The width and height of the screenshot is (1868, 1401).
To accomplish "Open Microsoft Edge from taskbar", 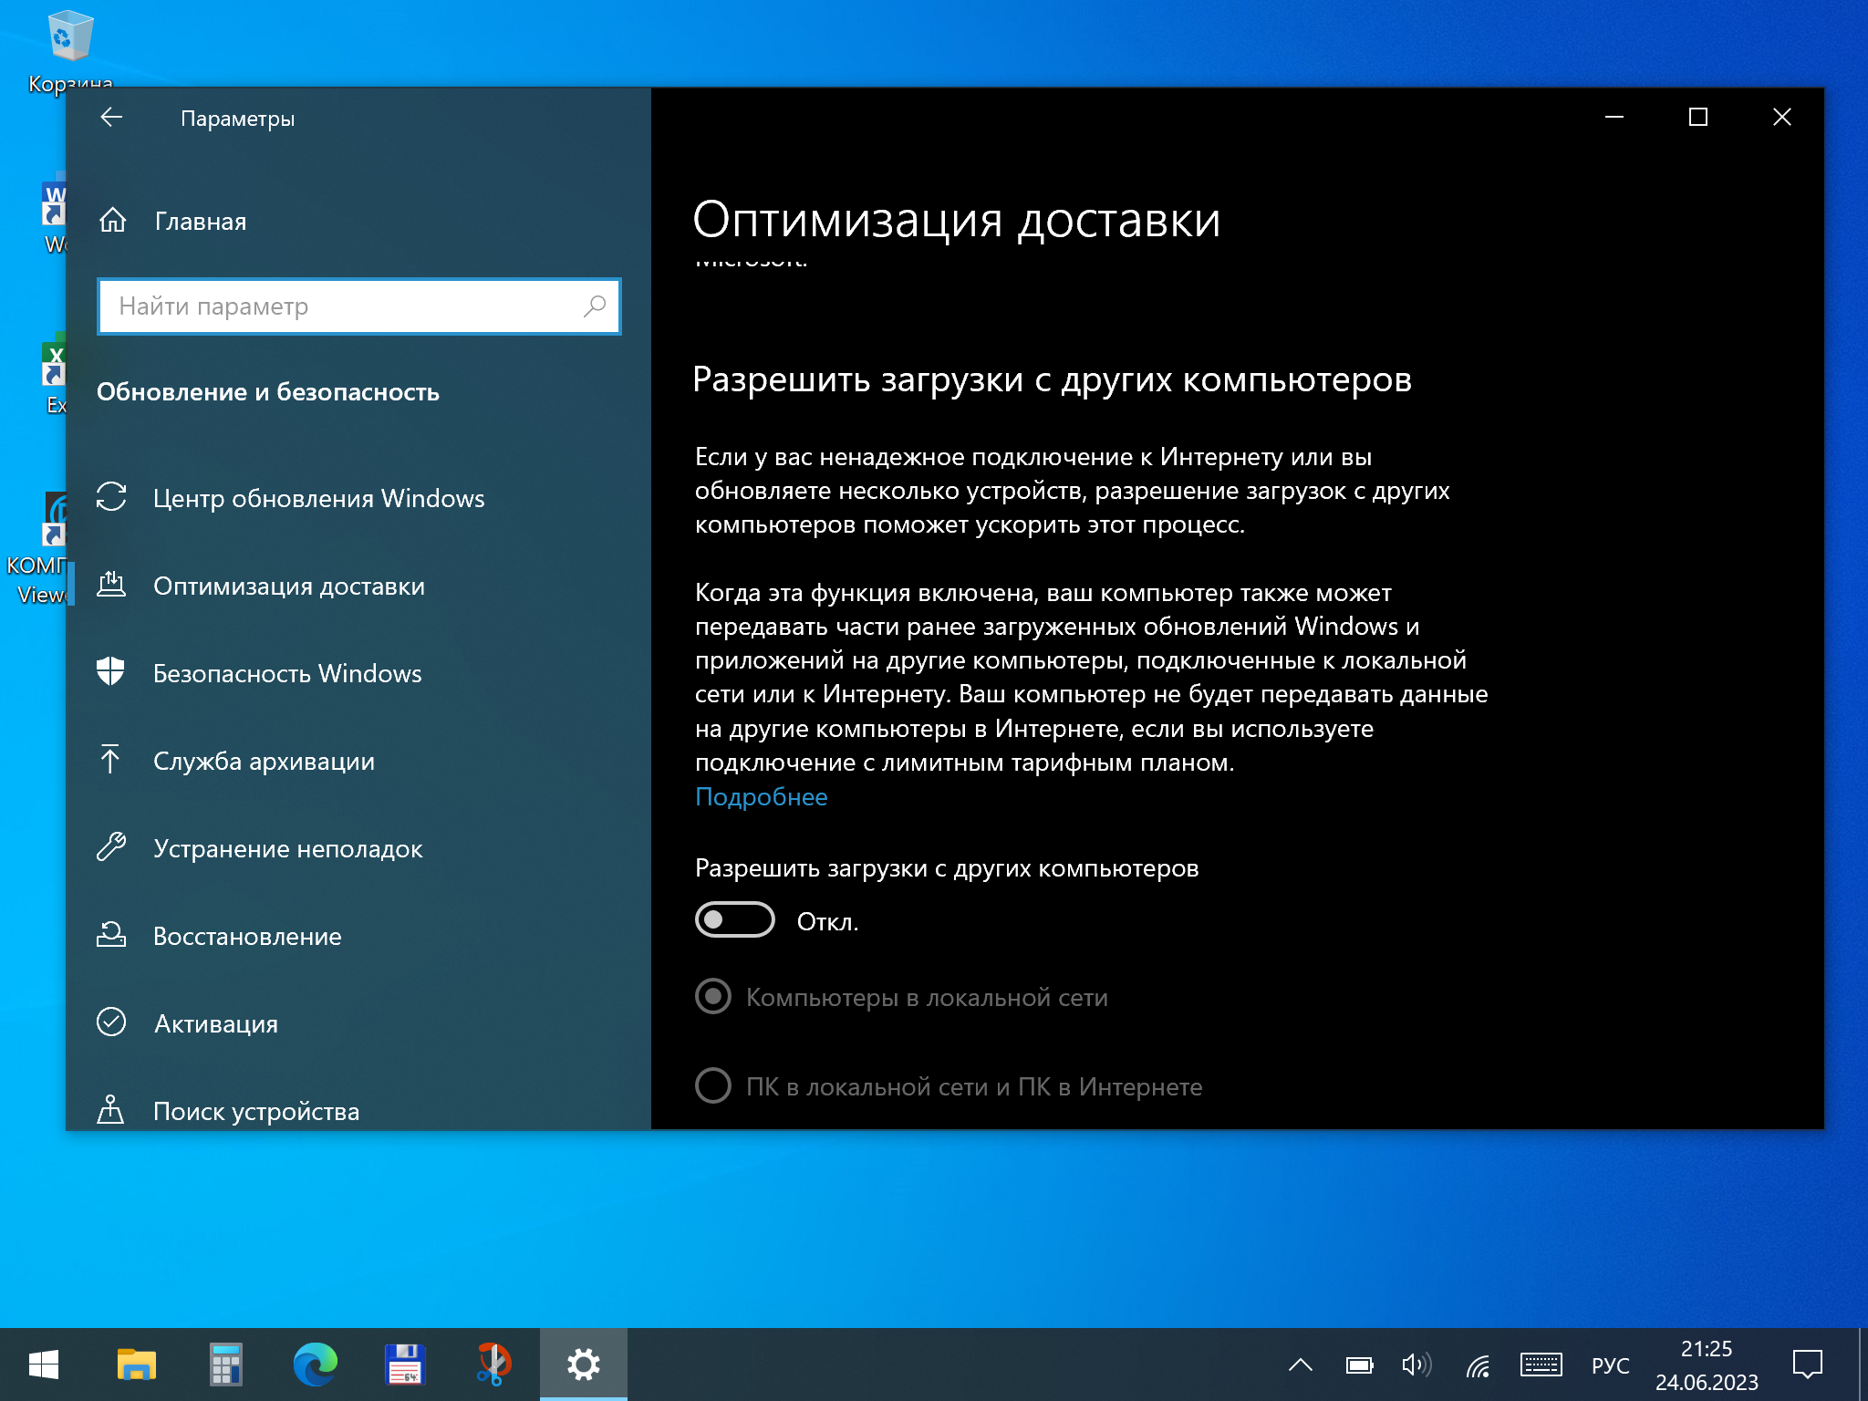I will (316, 1365).
